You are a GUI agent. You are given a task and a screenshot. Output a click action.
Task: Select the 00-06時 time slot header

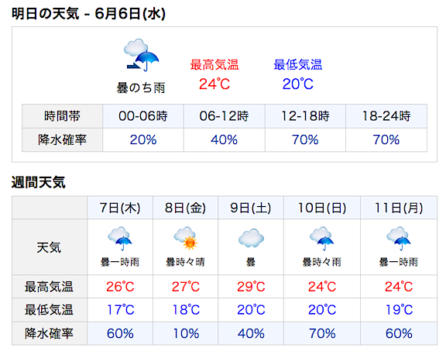pos(143,116)
